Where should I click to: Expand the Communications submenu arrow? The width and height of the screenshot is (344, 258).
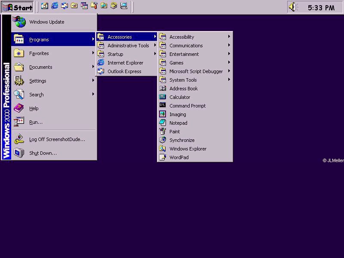[229, 45]
